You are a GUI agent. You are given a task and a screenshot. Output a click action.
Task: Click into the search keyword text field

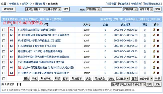pos(112,9)
